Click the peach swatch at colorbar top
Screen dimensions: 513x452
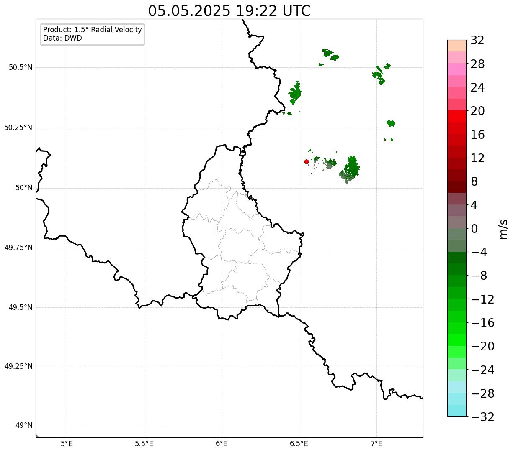(457, 46)
